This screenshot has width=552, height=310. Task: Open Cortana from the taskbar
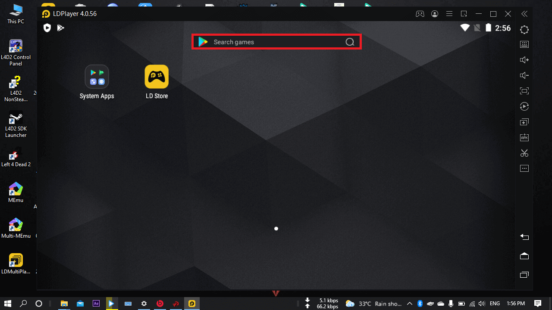coord(38,304)
